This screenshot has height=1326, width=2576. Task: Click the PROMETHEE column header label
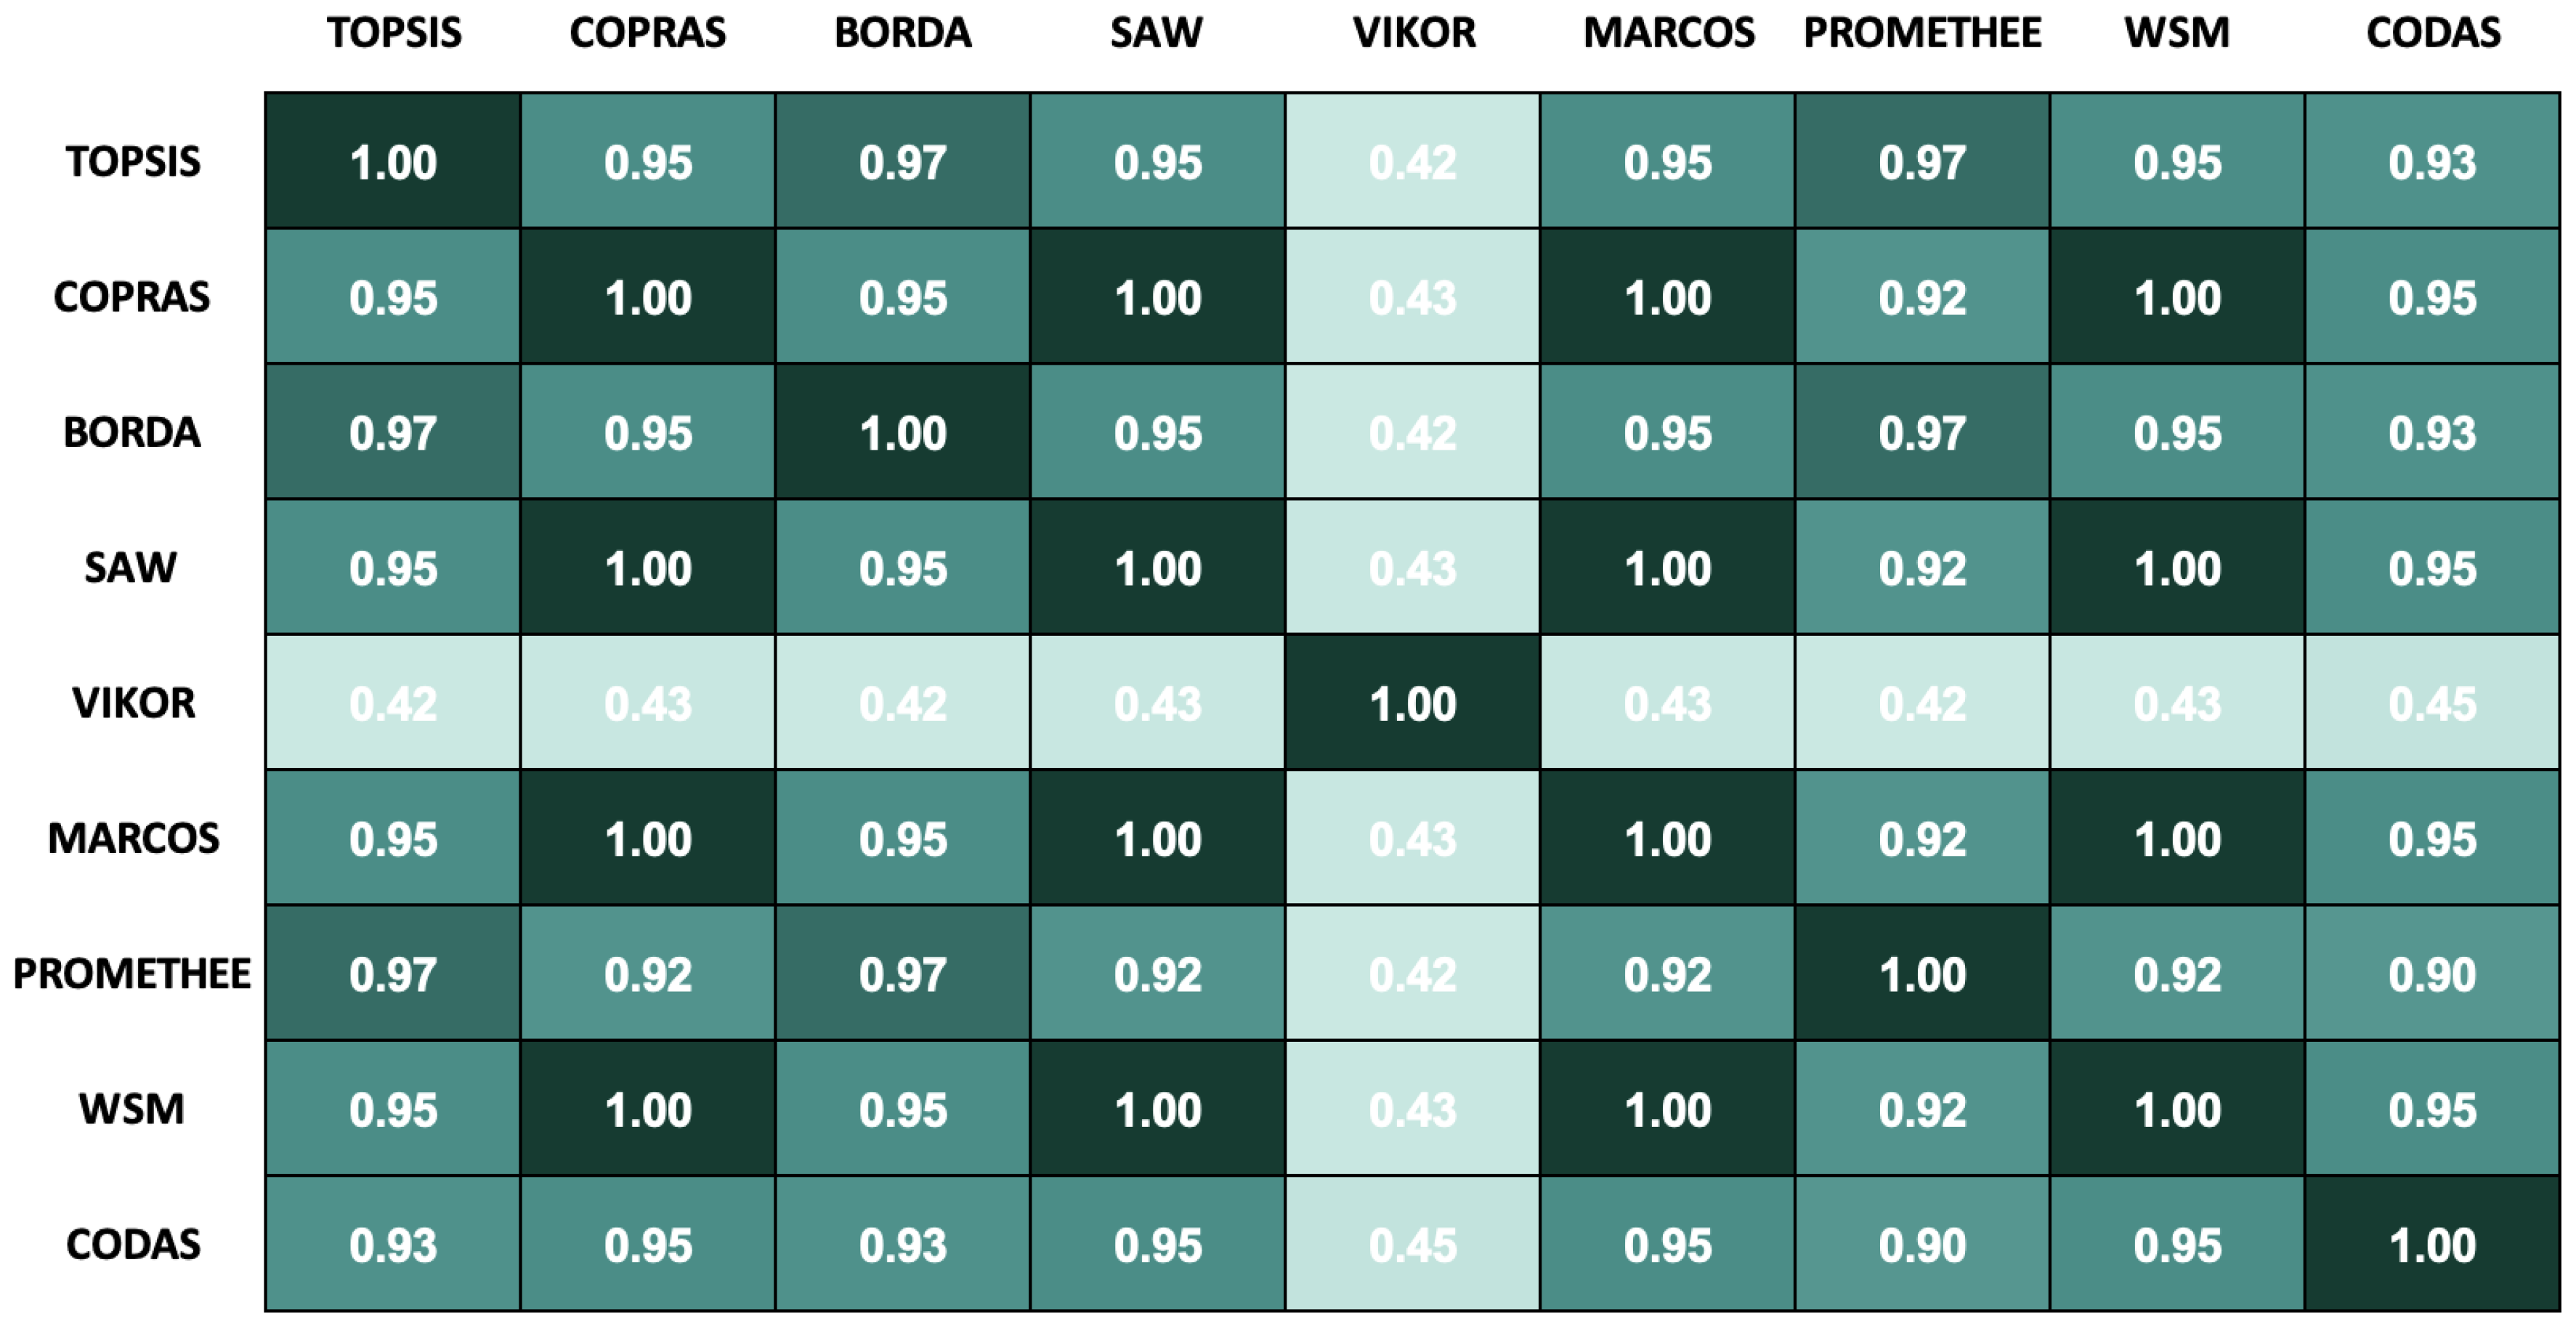click(x=1922, y=33)
